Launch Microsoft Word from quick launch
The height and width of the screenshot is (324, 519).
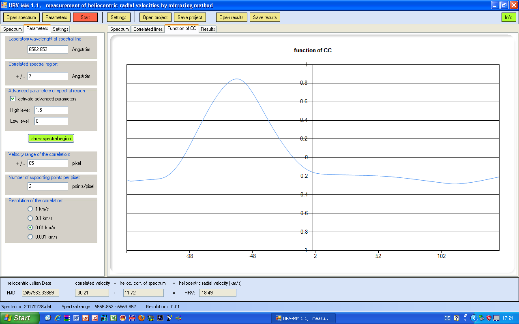click(76, 318)
